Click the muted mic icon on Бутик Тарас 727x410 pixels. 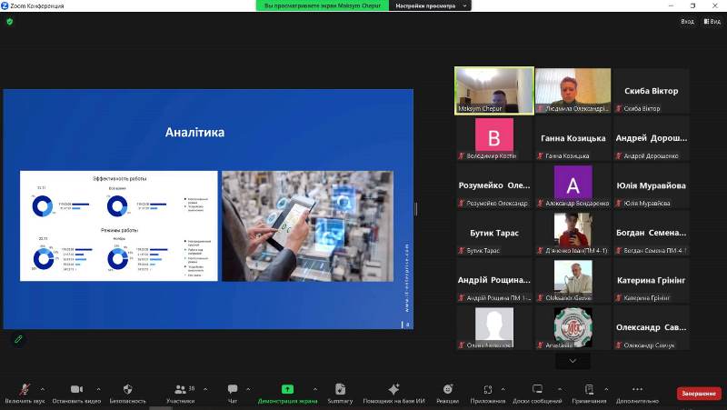pyautogui.click(x=462, y=250)
